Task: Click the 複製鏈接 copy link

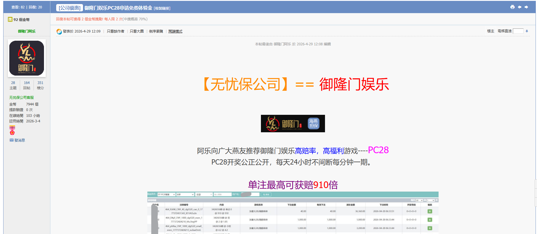Action: pos(162,8)
